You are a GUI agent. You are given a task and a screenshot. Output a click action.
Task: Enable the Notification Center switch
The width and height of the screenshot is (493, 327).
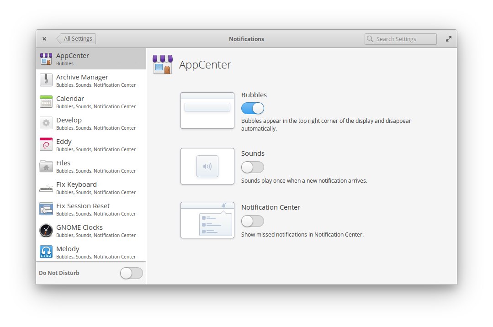253,221
